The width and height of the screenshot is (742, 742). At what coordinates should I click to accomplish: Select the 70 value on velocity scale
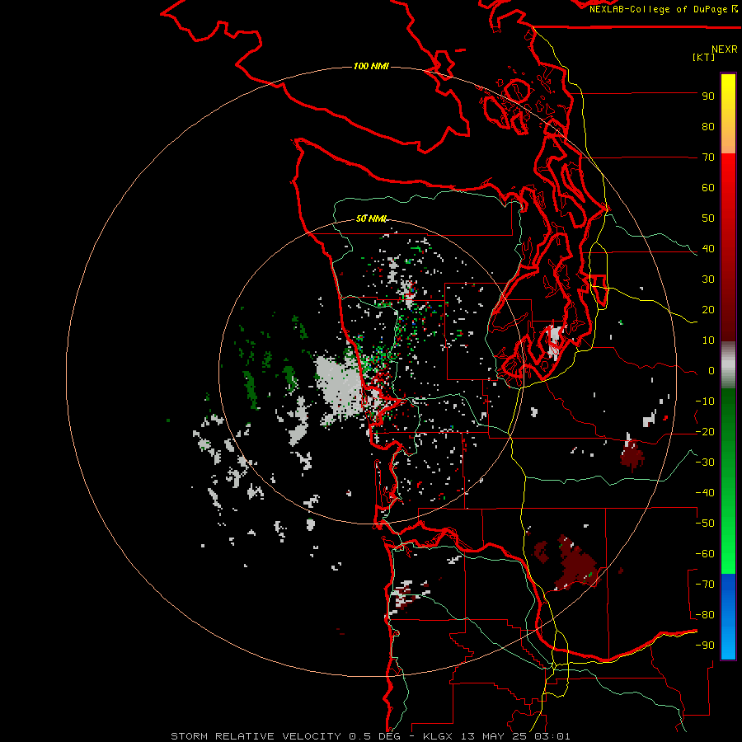(708, 157)
